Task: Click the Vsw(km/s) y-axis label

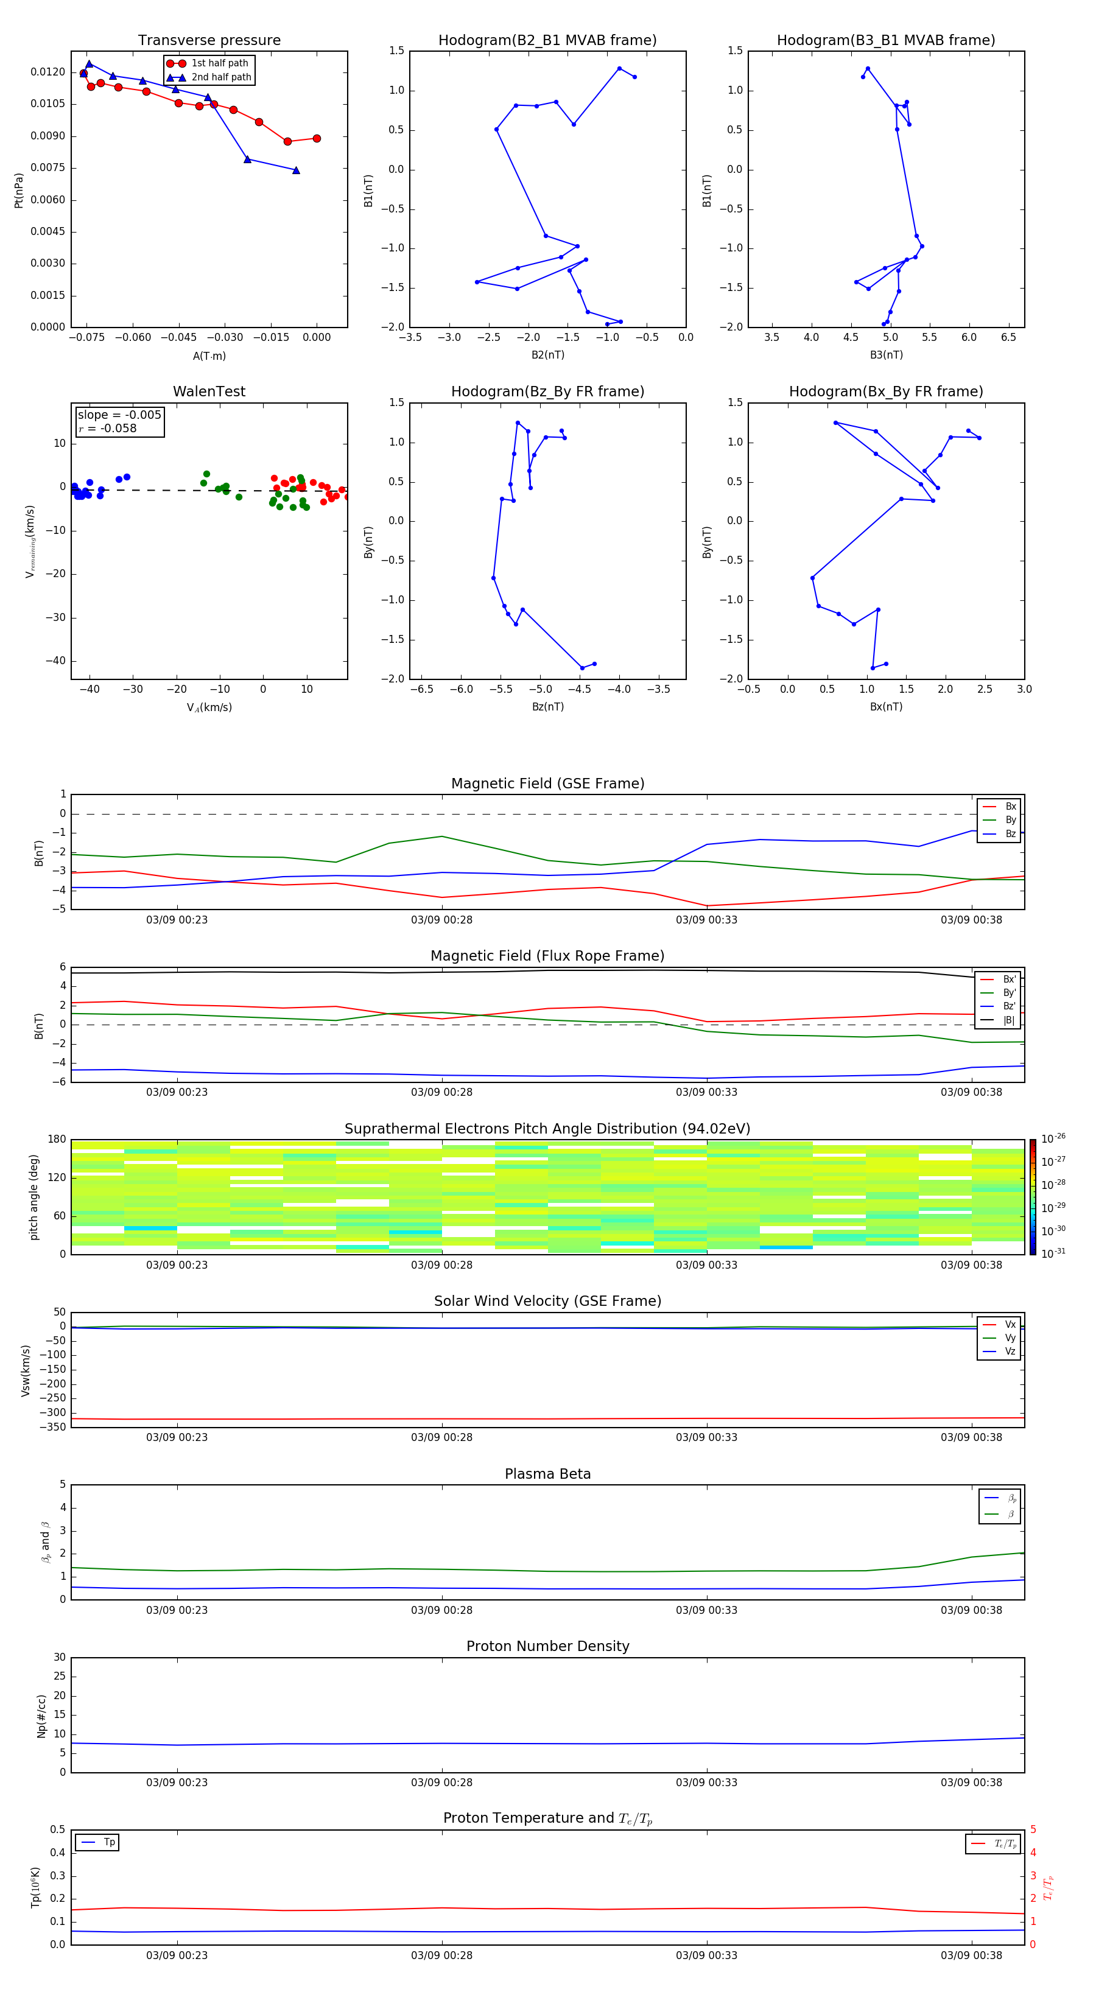Action: (x=26, y=1370)
